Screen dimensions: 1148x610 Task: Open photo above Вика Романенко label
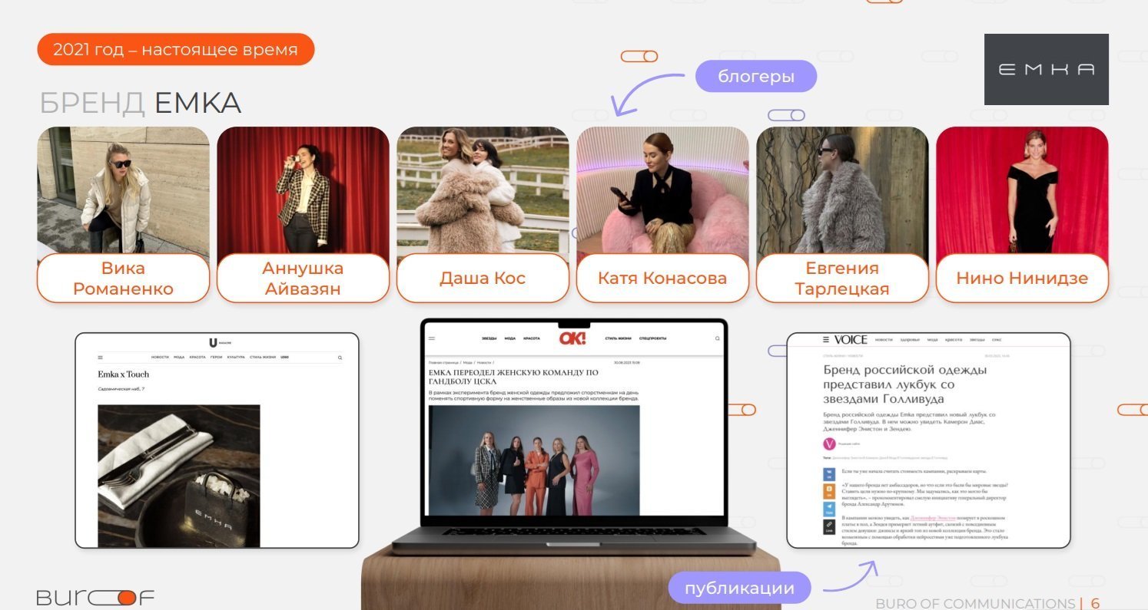(x=123, y=190)
